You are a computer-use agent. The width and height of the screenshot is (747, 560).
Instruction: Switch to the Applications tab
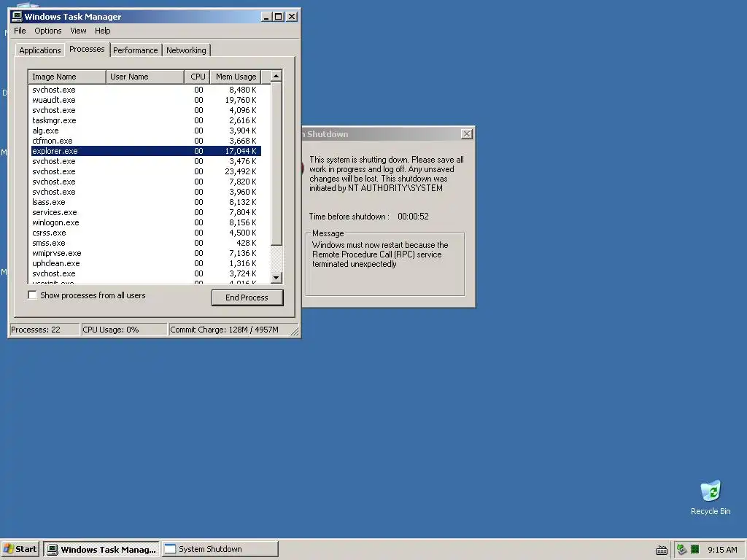pyautogui.click(x=40, y=50)
